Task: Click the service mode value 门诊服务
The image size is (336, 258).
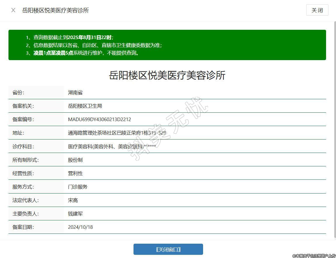Action: coord(78,187)
